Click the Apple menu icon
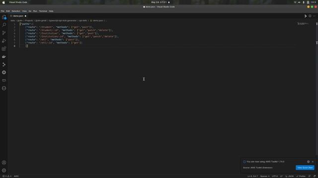The image size is (318, 178). [3, 2]
